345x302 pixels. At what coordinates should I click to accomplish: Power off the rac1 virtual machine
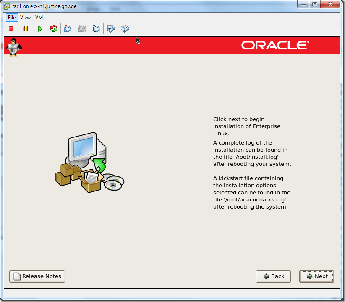pos(11,28)
